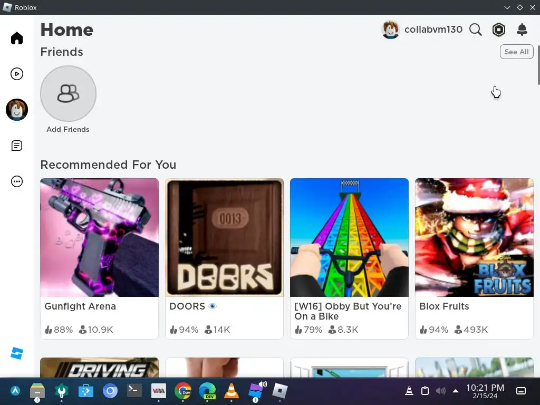Click the Friends section heading
540x405 pixels.
pyautogui.click(x=62, y=52)
